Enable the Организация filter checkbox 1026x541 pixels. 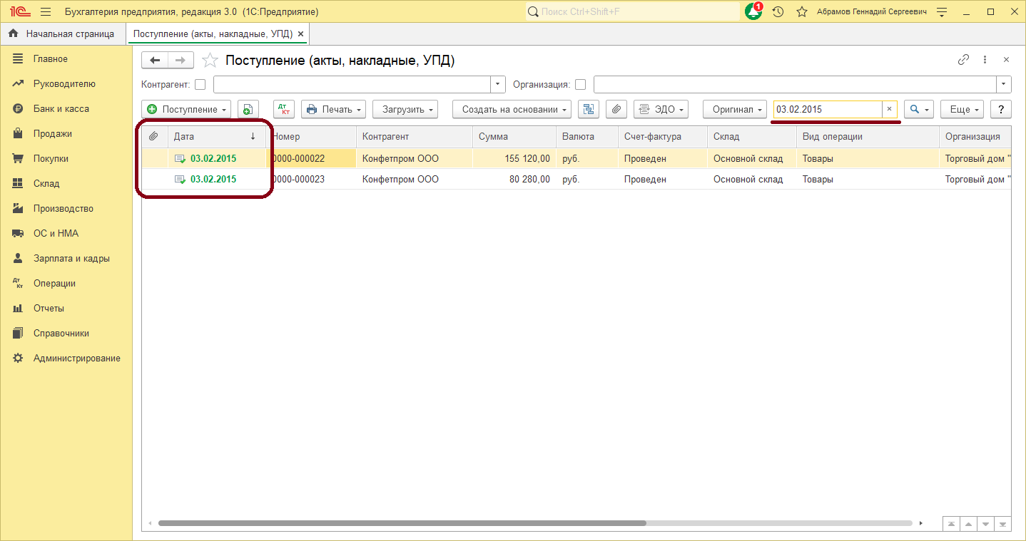point(580,85)
